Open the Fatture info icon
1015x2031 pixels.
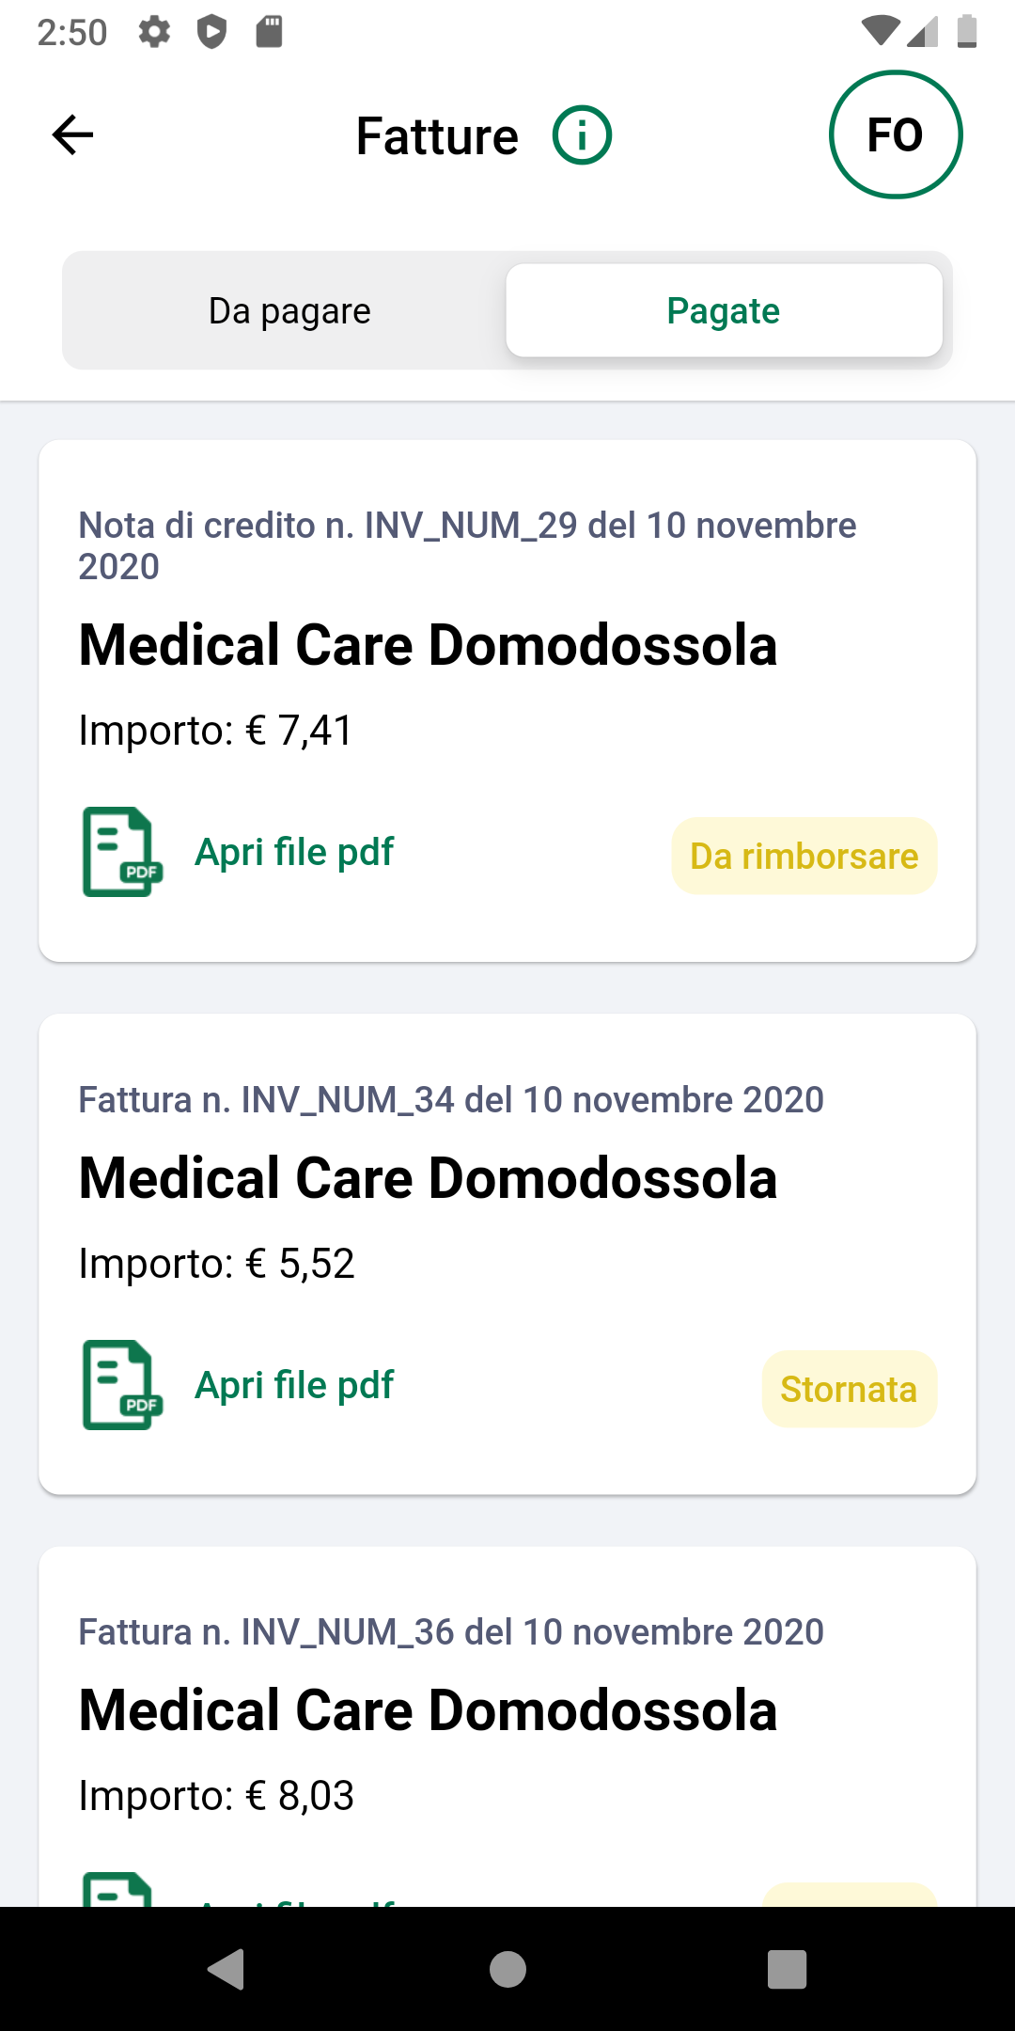tap(582, 135)
